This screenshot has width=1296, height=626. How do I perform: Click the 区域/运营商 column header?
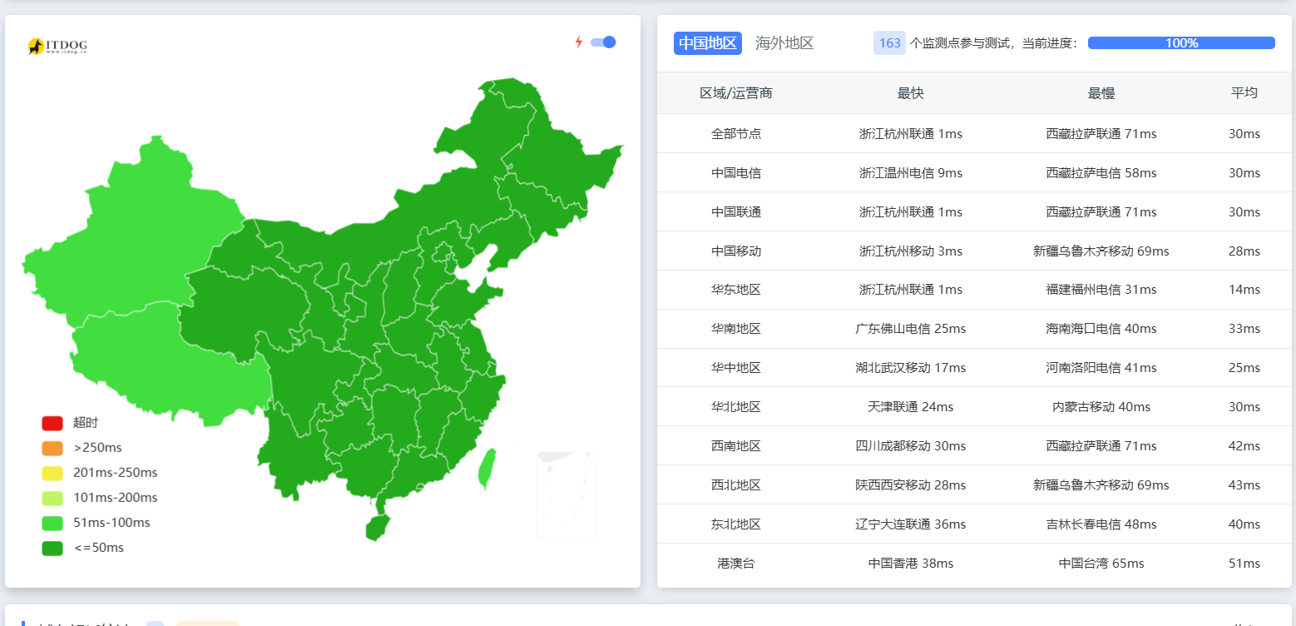736,92
